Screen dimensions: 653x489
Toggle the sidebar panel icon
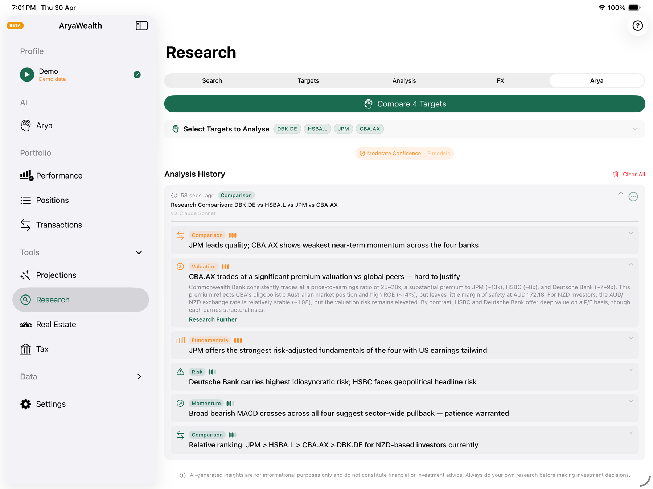141,26
